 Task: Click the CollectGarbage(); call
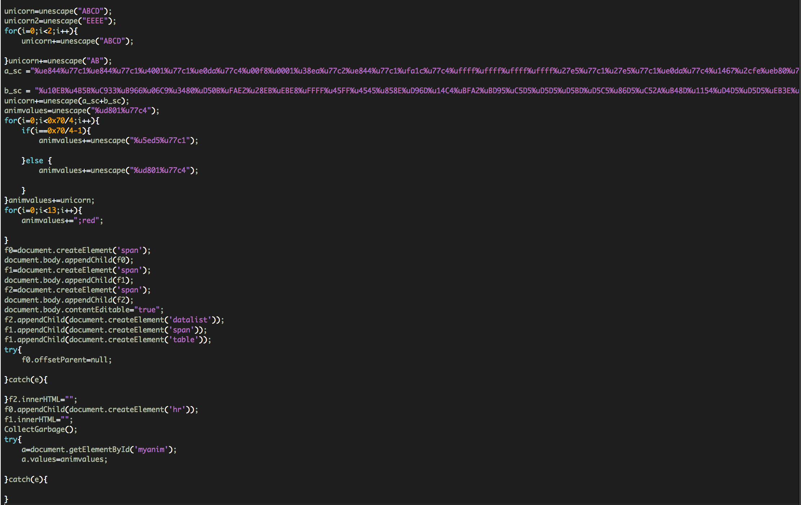(x=41, y=429)
